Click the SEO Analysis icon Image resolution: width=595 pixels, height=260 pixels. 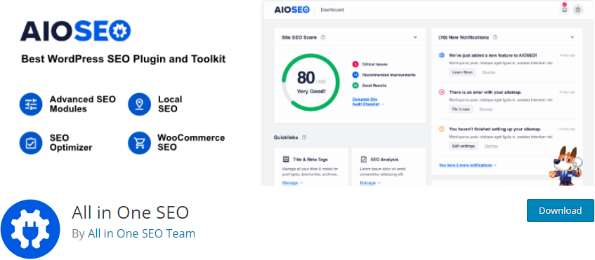363,159
